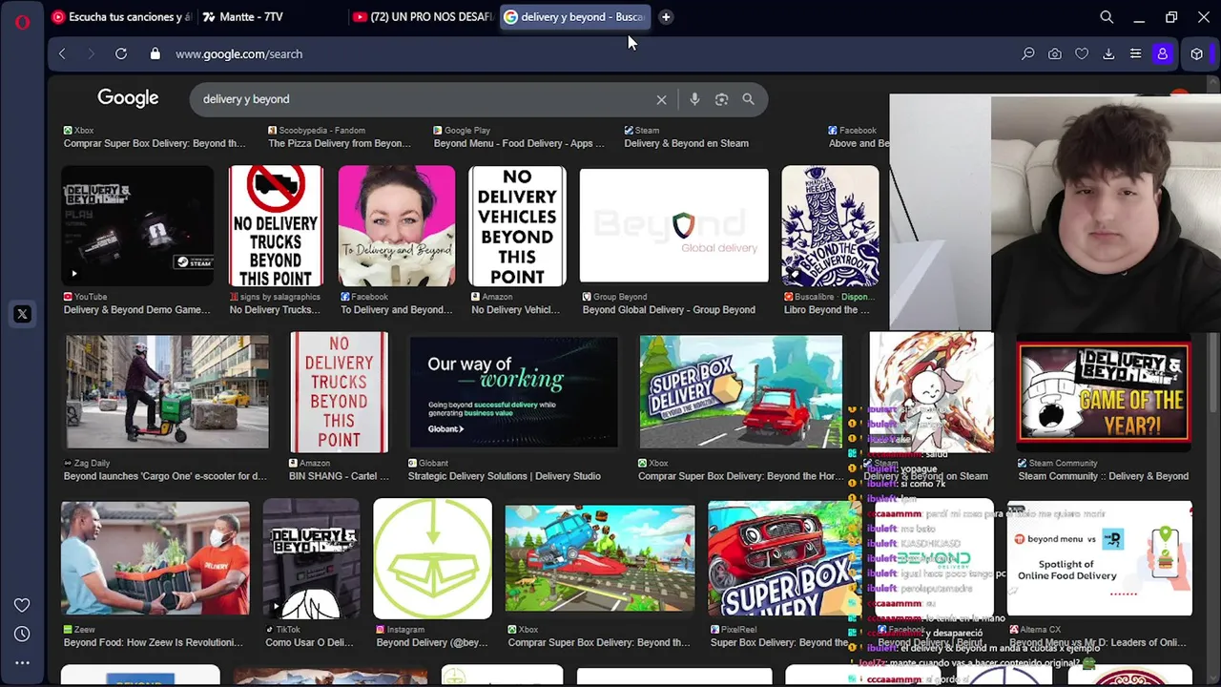Click 'BIN SHANG - Cartel' Amazon caption
The height and width of the screenshot is (687, 1221).
click(x=339, y=476)
